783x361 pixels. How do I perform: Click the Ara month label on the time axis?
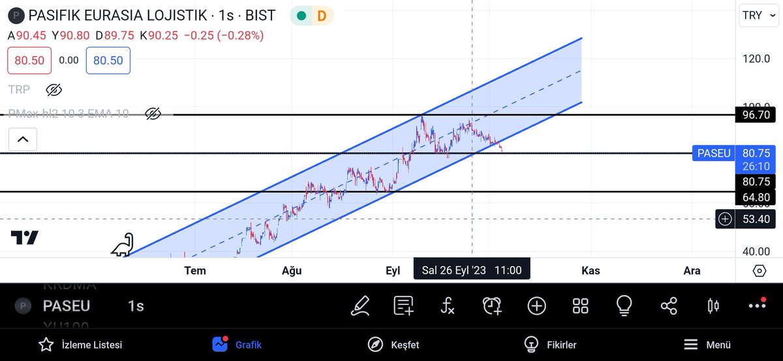point(692,270)
